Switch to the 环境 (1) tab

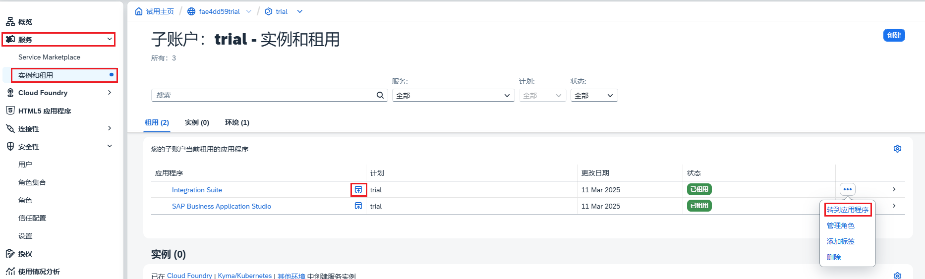[237, 122]
